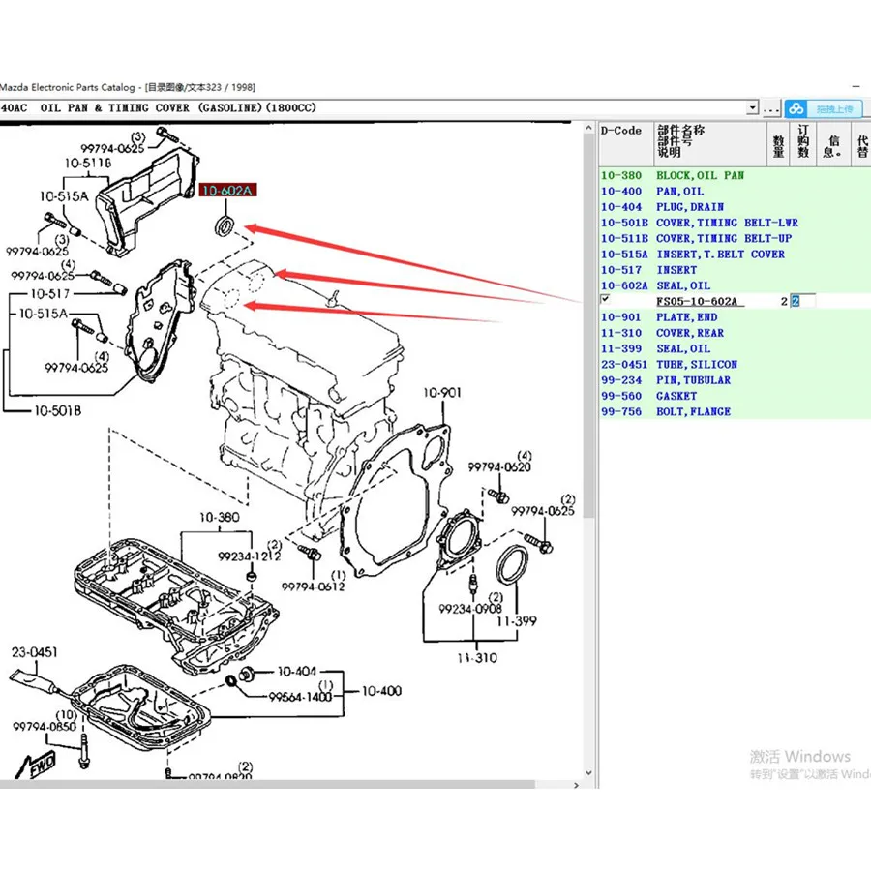Click 23-0451 callout in the diagram
Image resolution: width=871 pixels, height=871 pixels.
(35, 652)
